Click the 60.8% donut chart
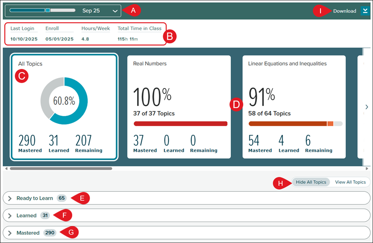373x243 pixels. pyautogui.click(x=64, y=101)
